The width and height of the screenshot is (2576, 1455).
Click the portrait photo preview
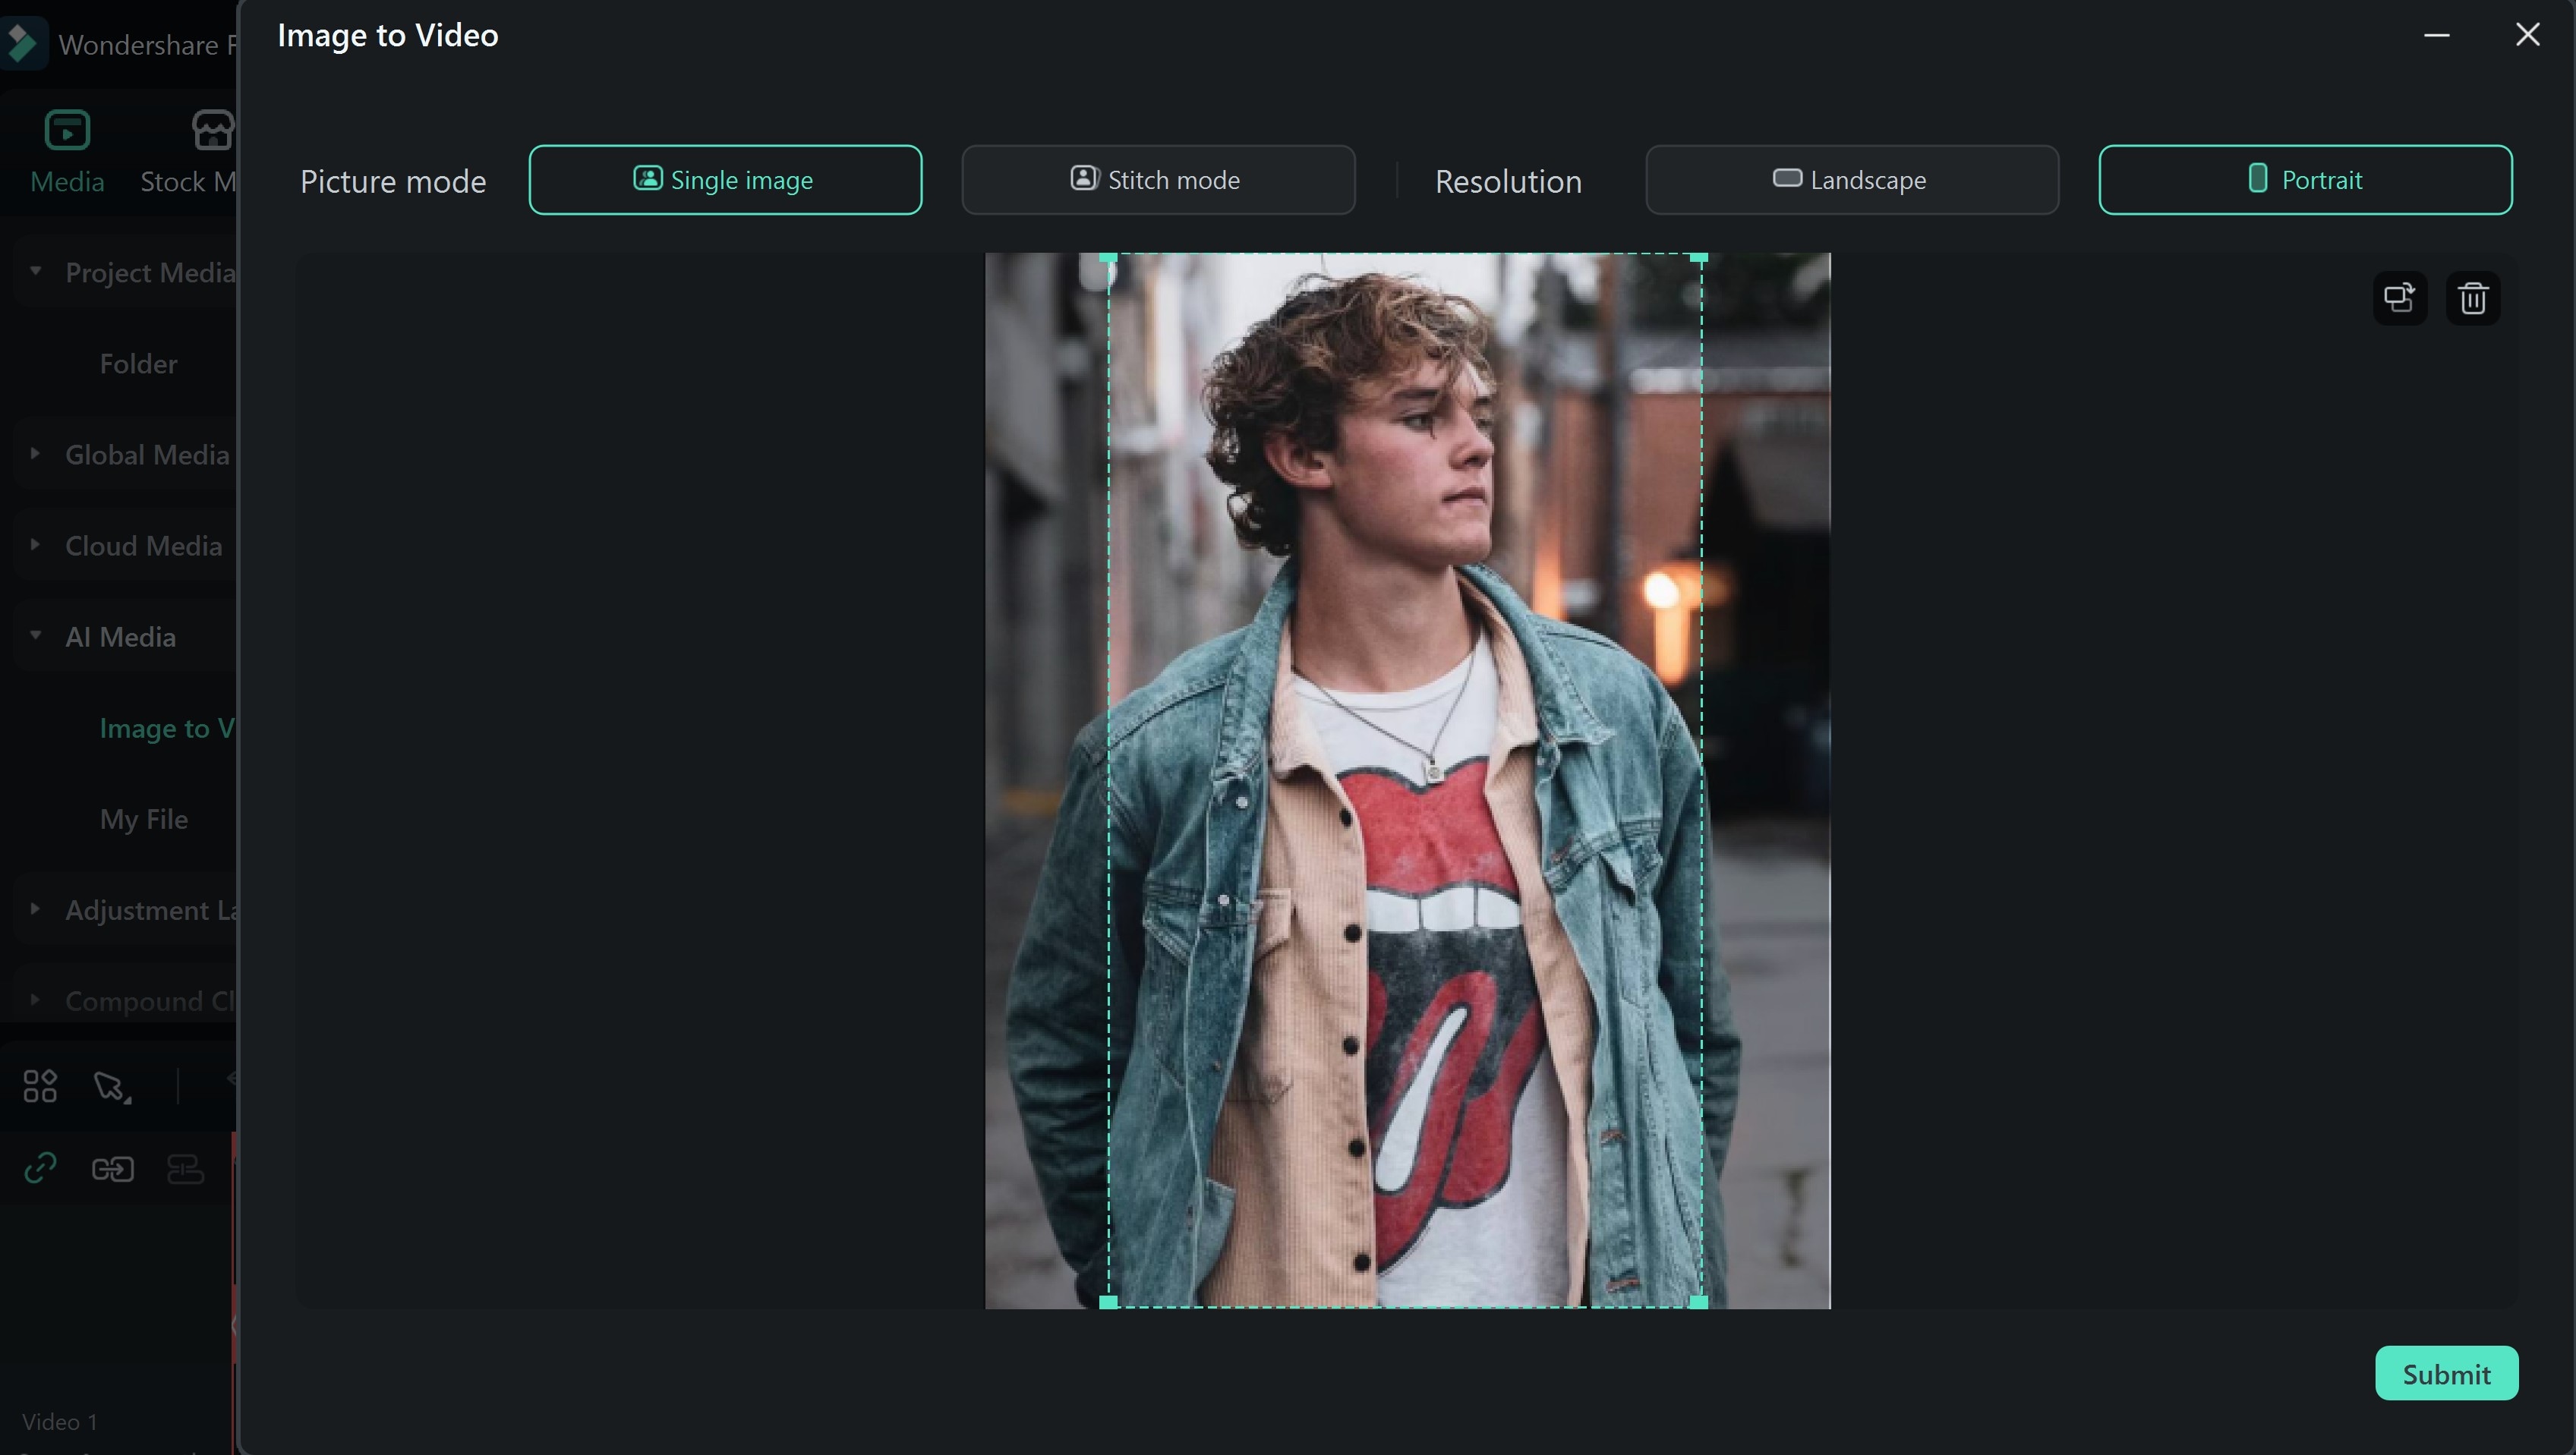point(1407,780)
